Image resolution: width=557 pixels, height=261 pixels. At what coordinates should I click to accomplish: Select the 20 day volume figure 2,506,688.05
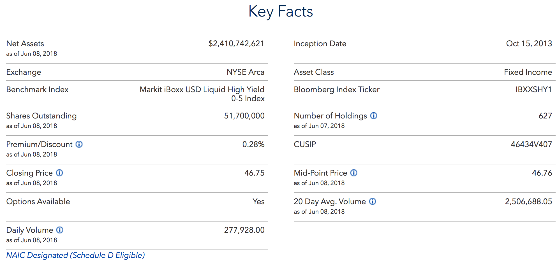tap(528, 201)
